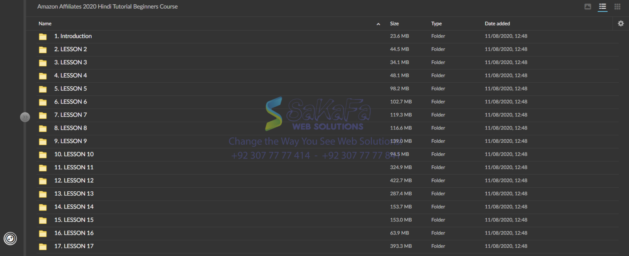Image resolution: width=629 pixels, height=256 pixels.
Task: Select '4. LESSON 4' folder name
Action: 70,75
